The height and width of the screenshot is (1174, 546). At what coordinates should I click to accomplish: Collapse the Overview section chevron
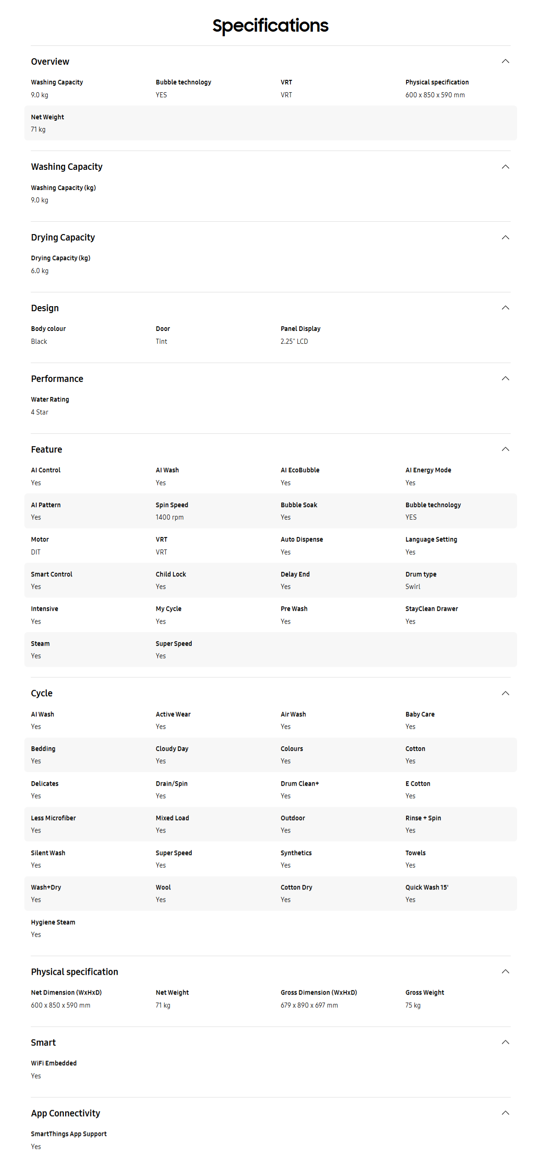[x=505, y=61]
